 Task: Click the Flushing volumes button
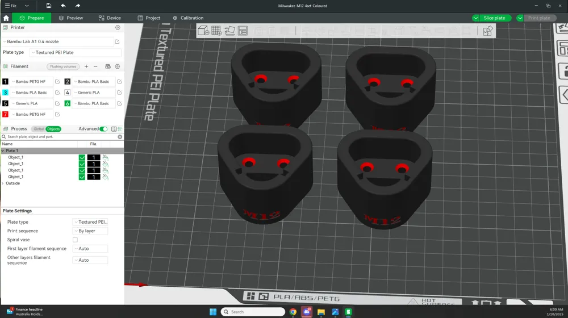63,66
